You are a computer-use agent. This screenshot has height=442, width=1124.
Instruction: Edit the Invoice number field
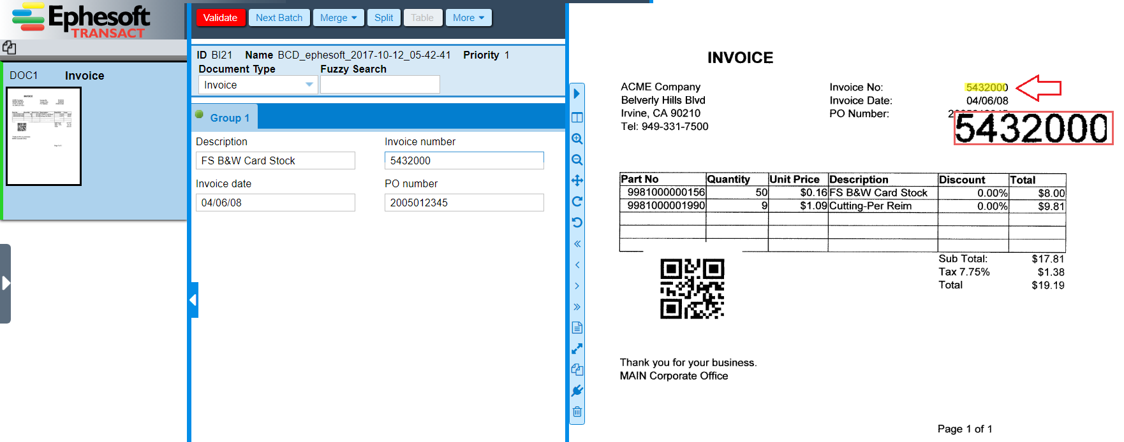click(x=464, y=160)
